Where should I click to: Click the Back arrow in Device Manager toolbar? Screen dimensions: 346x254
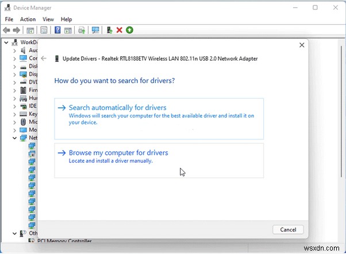6,30
